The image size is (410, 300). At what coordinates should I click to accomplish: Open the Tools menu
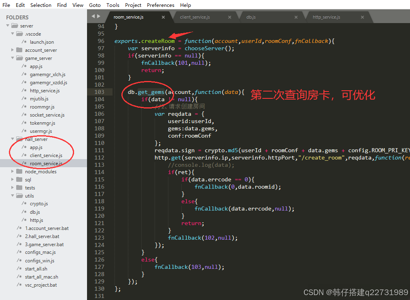(x=113, y=5)
